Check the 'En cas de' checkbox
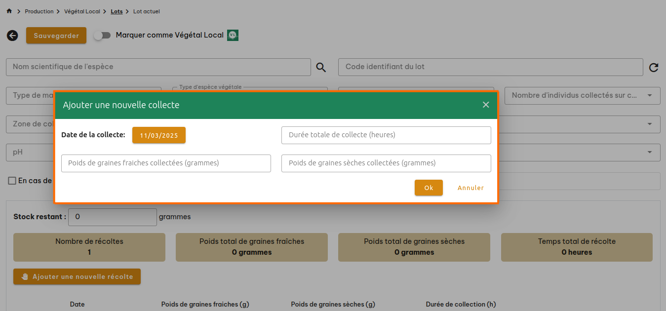 (x=12, y=181)
